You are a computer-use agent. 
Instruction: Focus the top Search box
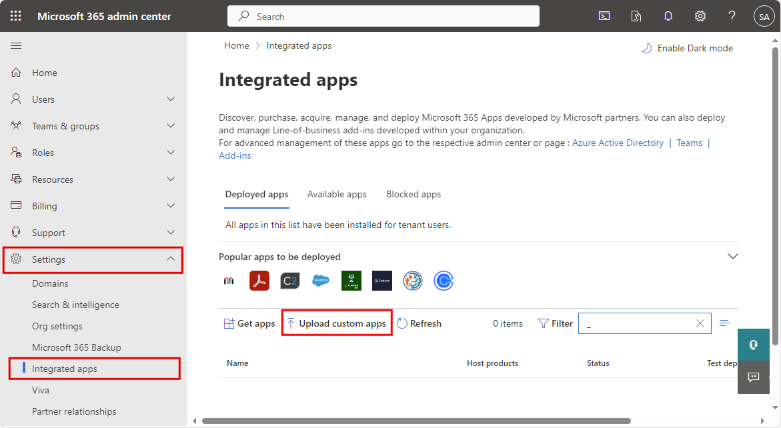(383, 16)
